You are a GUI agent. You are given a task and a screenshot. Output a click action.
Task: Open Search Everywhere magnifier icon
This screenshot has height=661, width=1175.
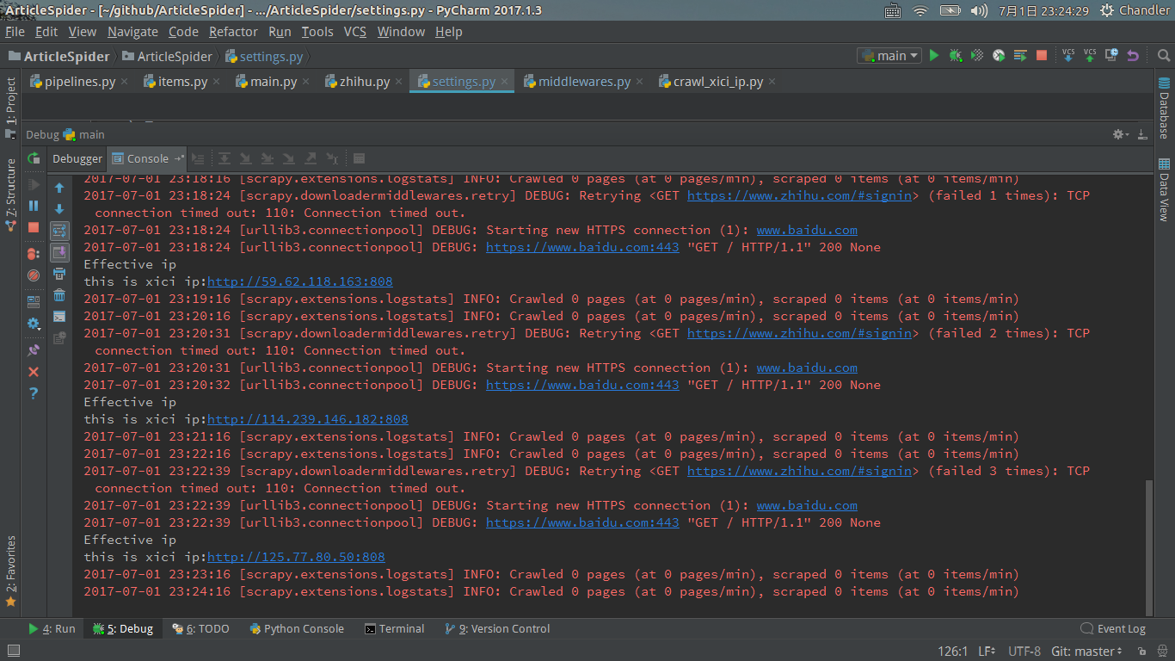(x=1164, y=55)
